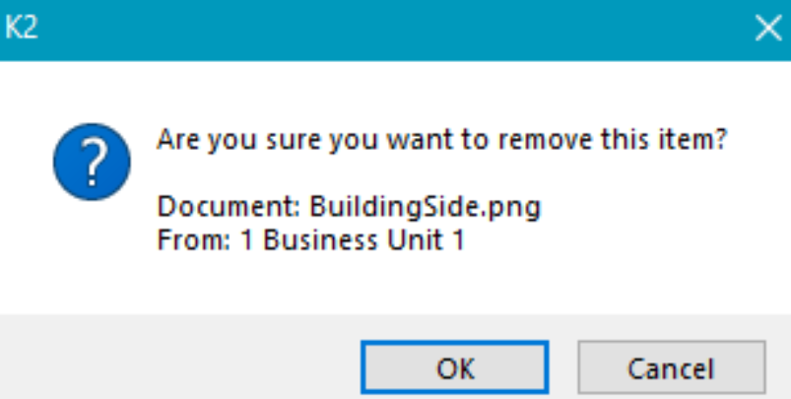Click the "Are you sure" question text
The width and height of the screenshot is (791, 399).
441,141
